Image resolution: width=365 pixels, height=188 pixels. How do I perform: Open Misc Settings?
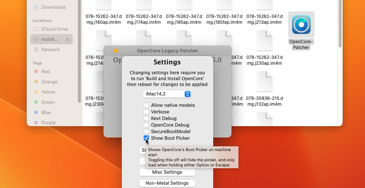[167, 172]
